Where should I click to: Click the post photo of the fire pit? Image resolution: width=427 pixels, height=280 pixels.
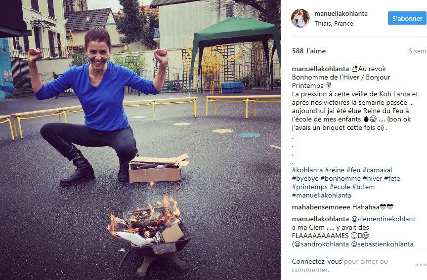point(140,140)
